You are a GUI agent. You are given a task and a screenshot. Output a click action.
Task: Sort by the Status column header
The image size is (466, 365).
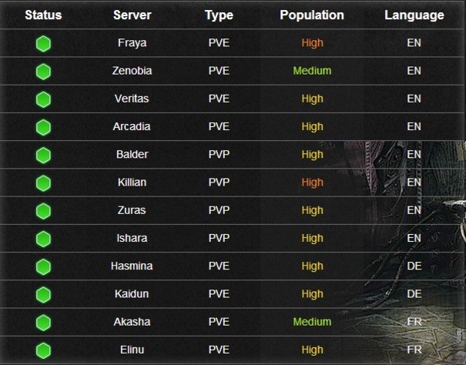(x=43, y=15)
